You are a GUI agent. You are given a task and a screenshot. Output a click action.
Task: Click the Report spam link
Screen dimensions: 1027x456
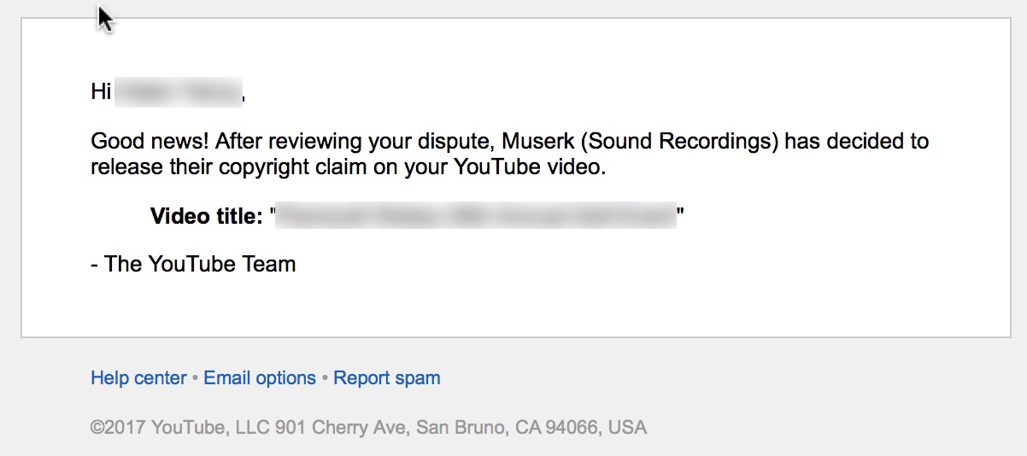[x=387, y=377]
